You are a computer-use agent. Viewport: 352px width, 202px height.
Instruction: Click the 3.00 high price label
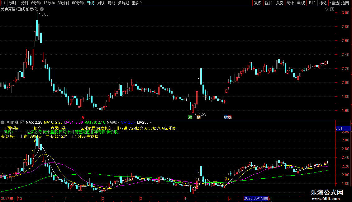tap(45, 14)
